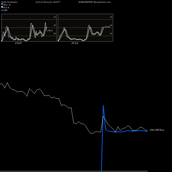Click the Slow D legend swatch
172x172 pixels.
tap(2, 4)
